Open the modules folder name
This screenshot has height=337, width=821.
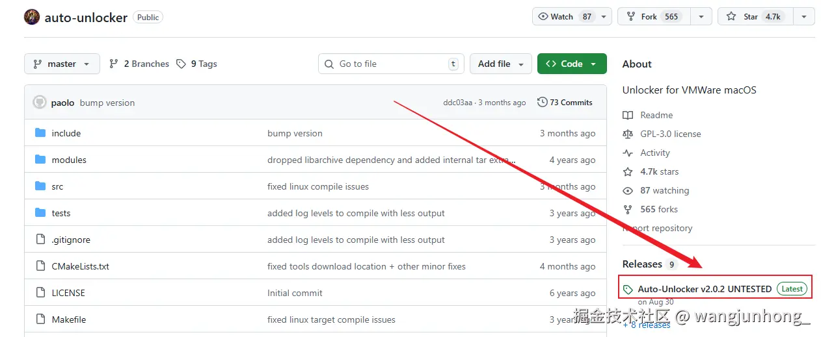point(69,160)
